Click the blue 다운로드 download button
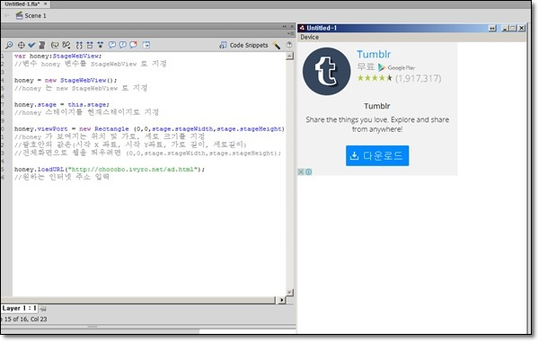 pos(377,155)
